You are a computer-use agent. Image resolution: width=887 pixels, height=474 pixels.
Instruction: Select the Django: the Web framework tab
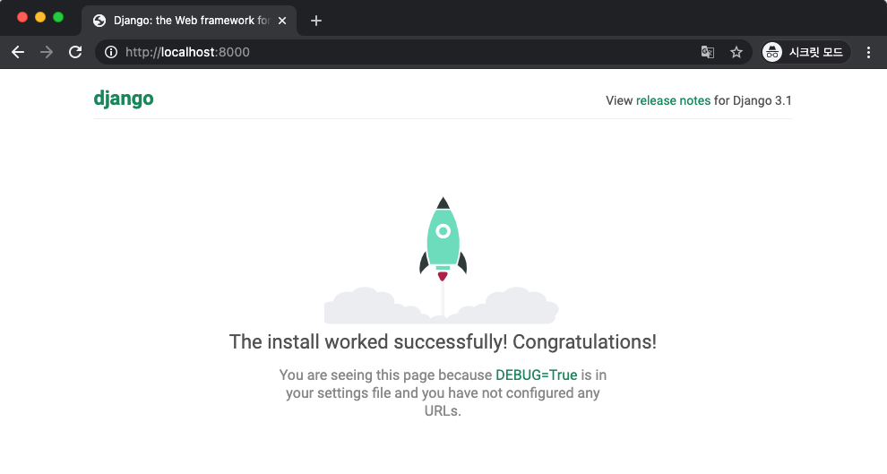click(x=190, y=21)
